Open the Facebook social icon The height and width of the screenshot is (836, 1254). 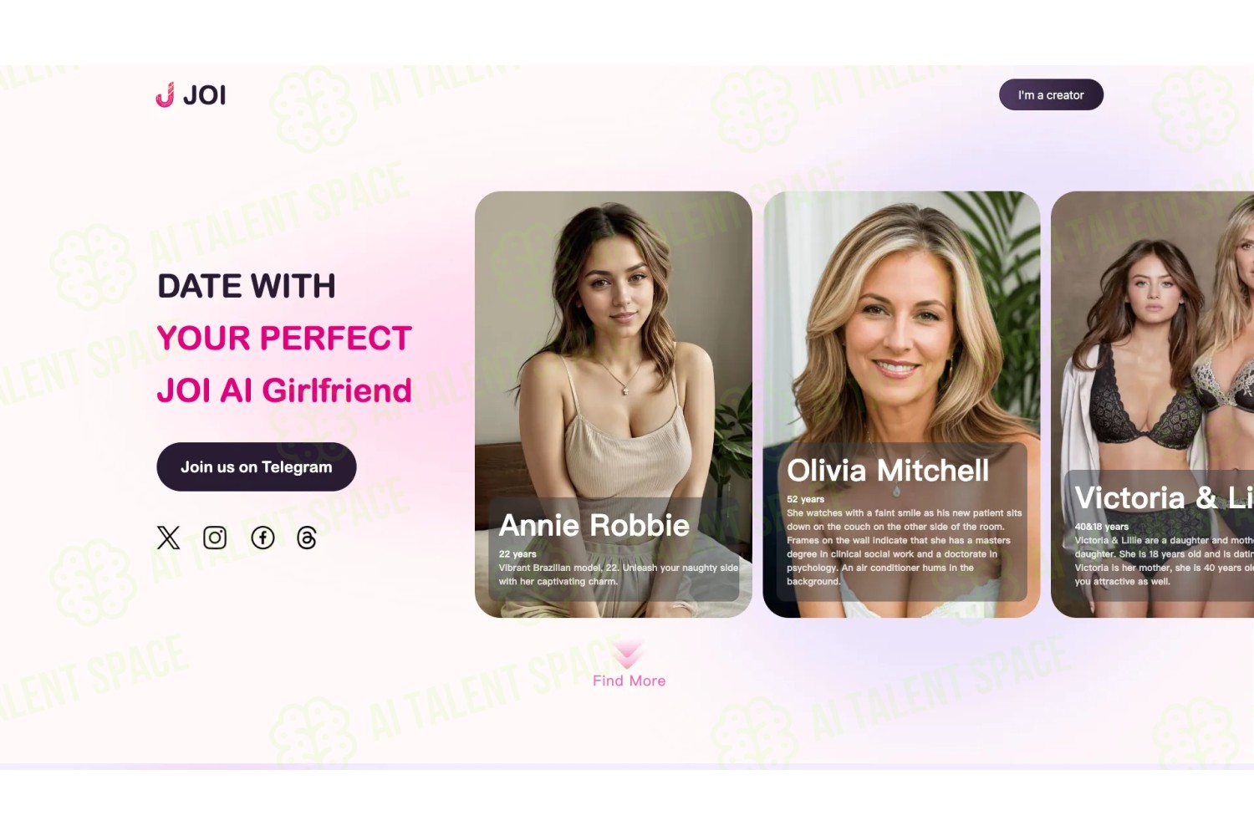click(x=263, y=538)
